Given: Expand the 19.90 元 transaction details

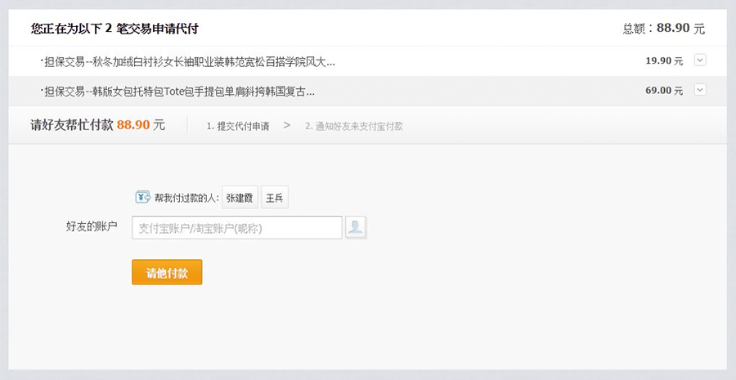Looking at the screenshot, I should point(700,60).
